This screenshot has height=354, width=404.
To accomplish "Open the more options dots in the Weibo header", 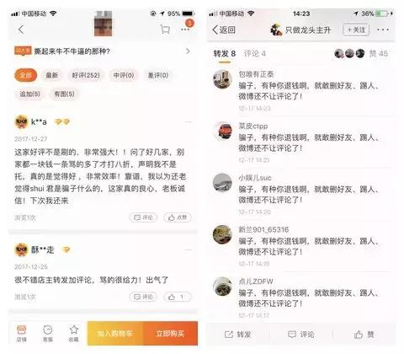I will [x=383, y=29].
